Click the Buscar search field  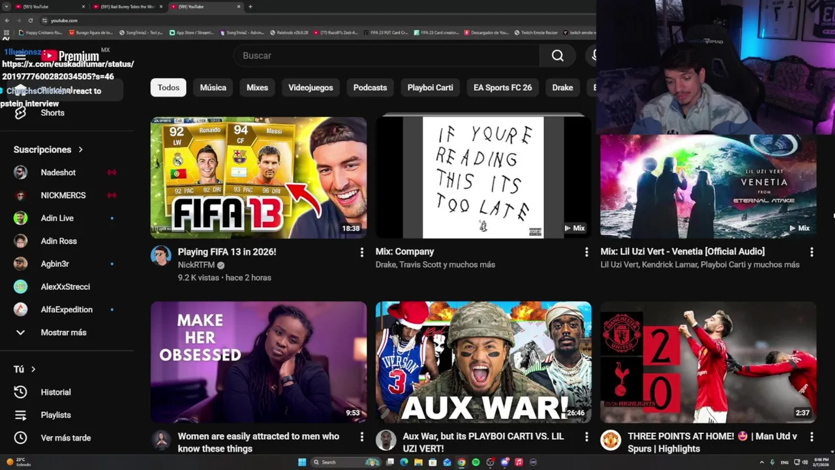387,55
